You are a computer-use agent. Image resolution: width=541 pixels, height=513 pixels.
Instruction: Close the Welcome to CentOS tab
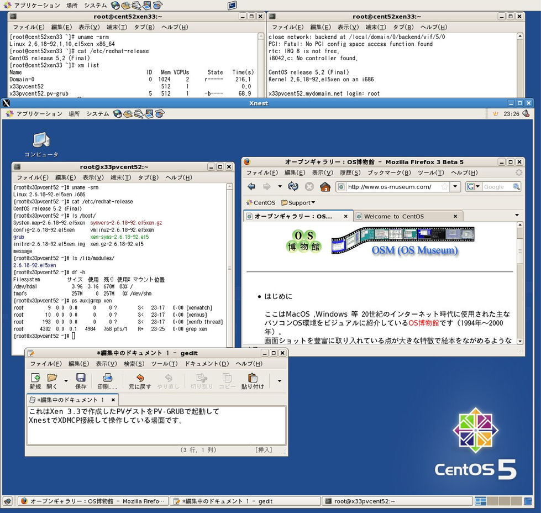pos(455,217)
